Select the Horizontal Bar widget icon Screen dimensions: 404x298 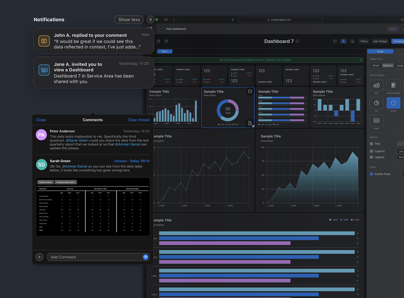pos(393,85)
